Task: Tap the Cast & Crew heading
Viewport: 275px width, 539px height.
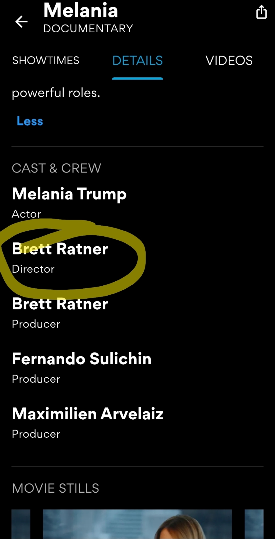Action: [56, 168]
